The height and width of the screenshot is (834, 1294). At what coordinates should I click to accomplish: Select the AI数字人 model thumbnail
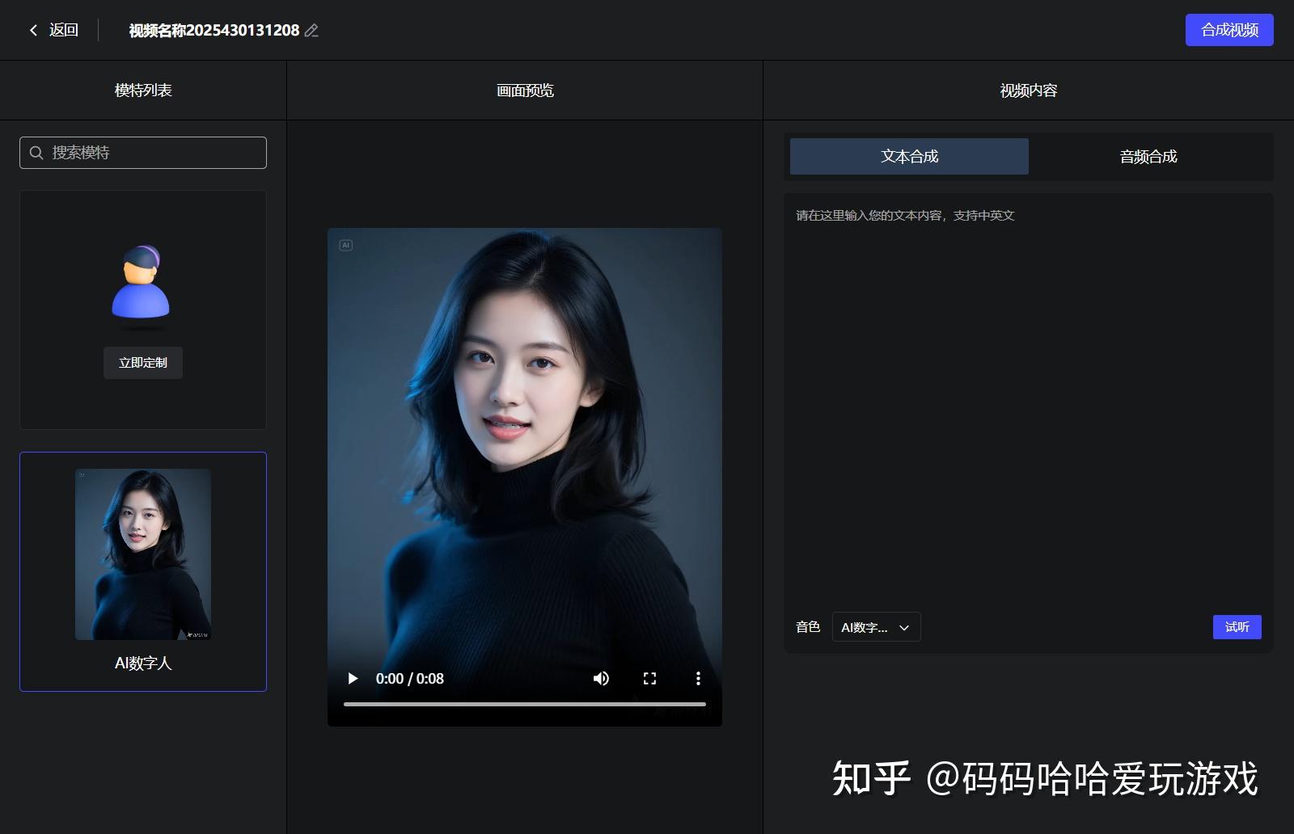pos(142,554)
